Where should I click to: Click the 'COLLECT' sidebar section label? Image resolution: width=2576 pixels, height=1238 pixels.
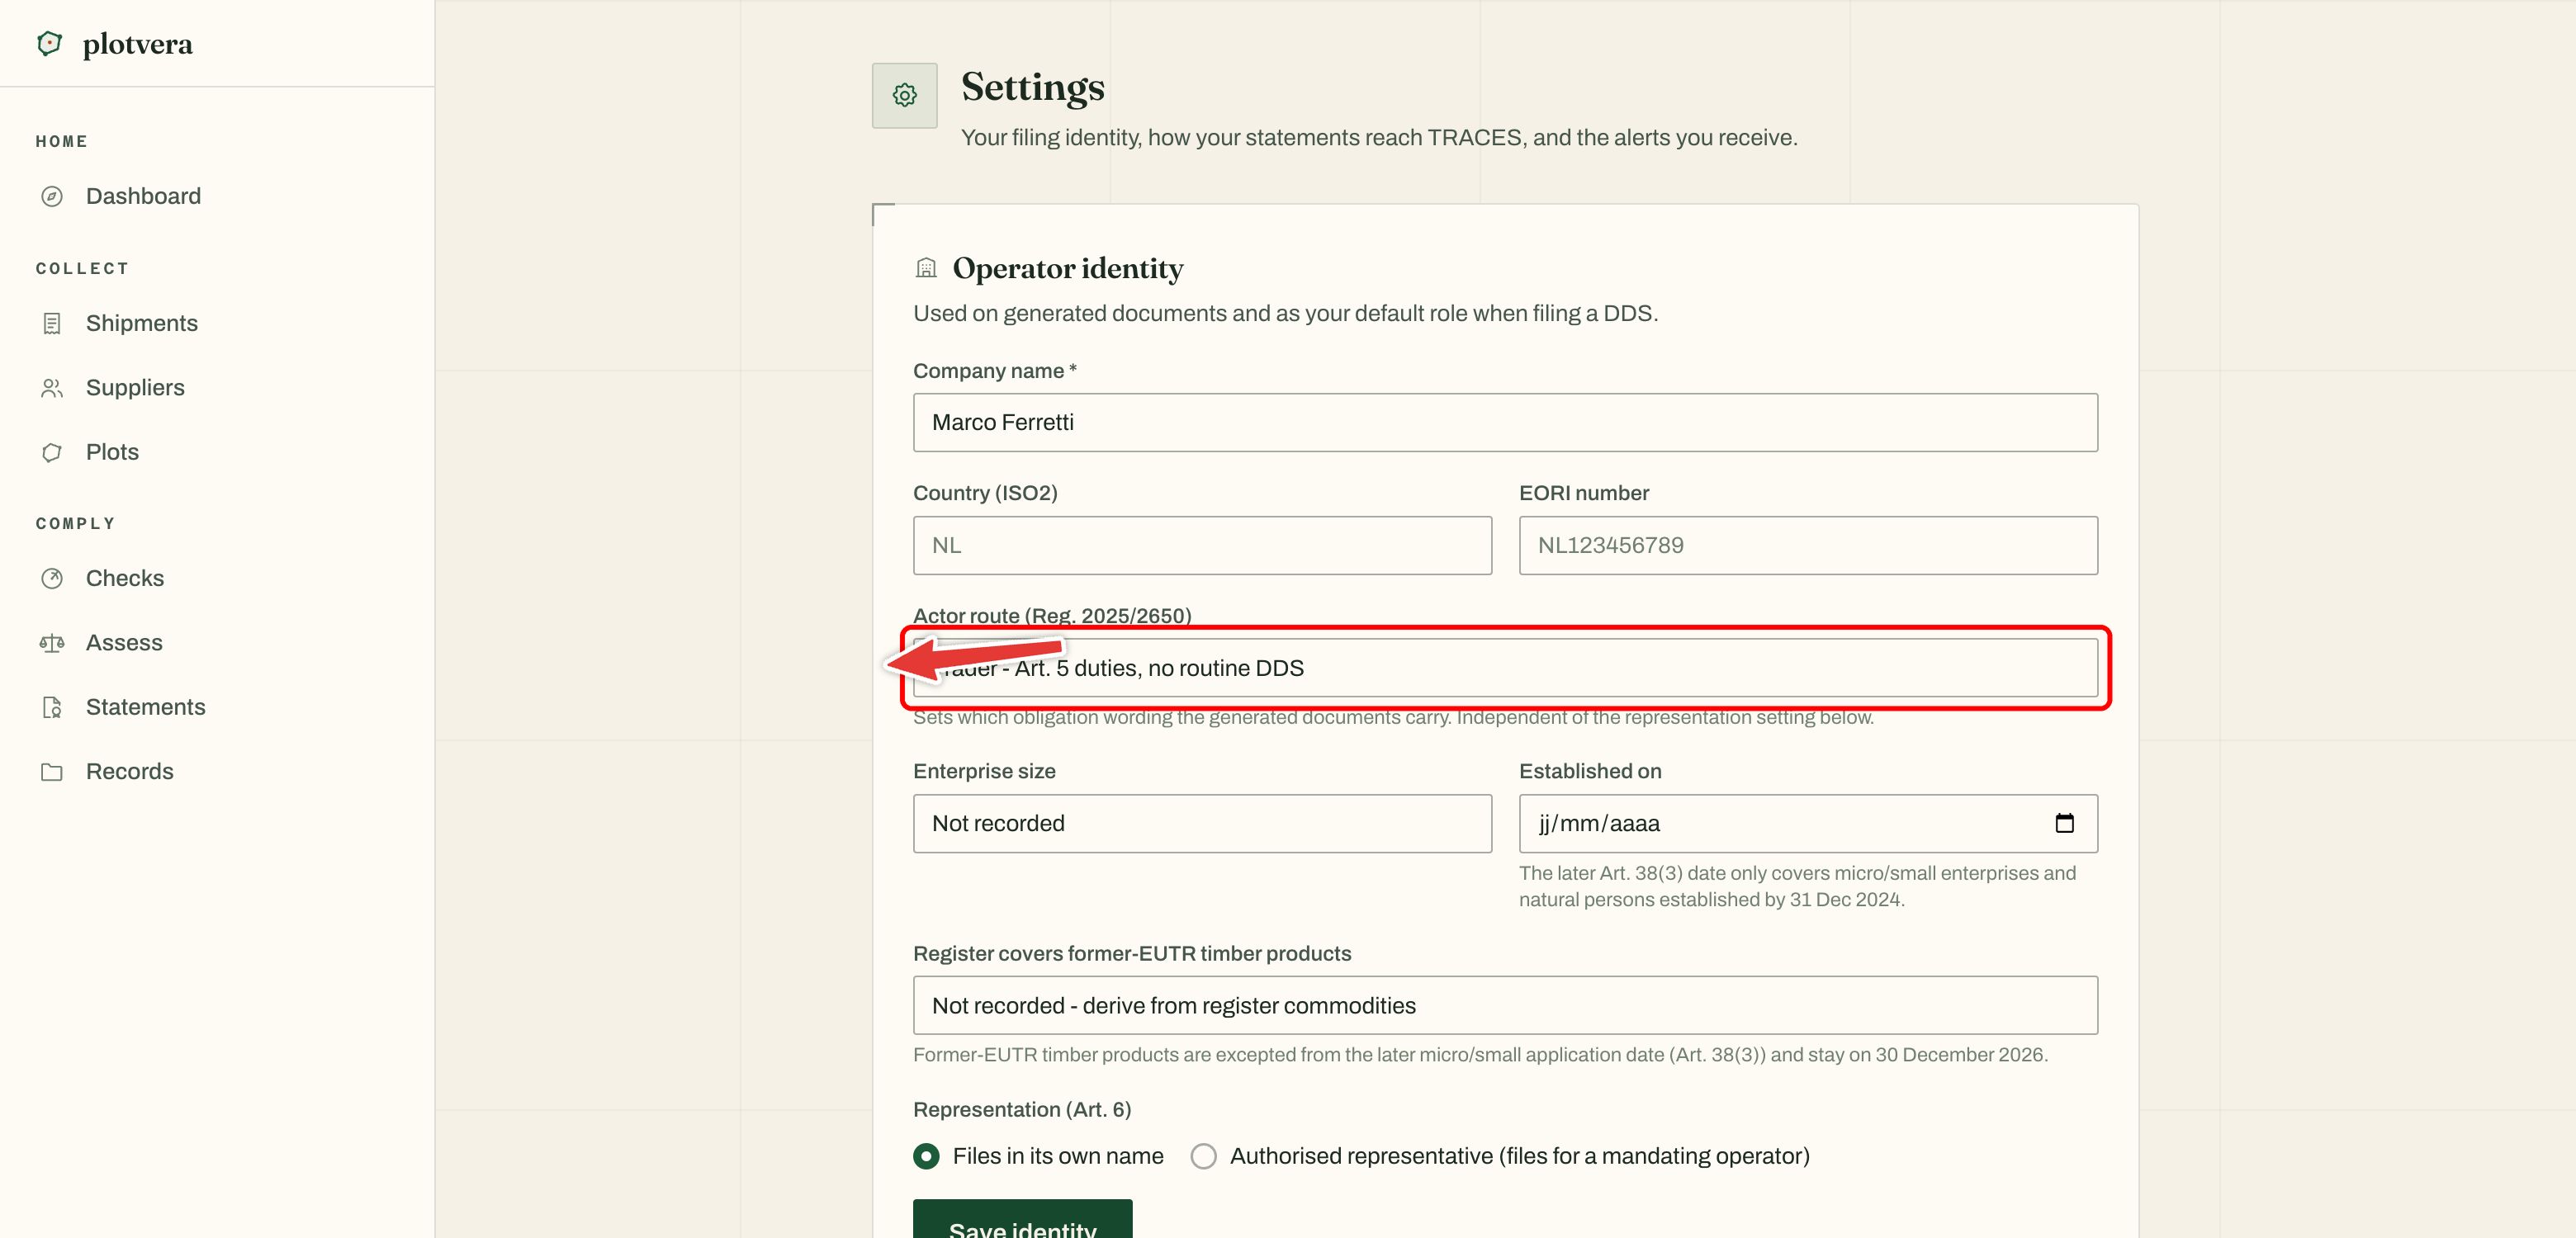[82, 268]
